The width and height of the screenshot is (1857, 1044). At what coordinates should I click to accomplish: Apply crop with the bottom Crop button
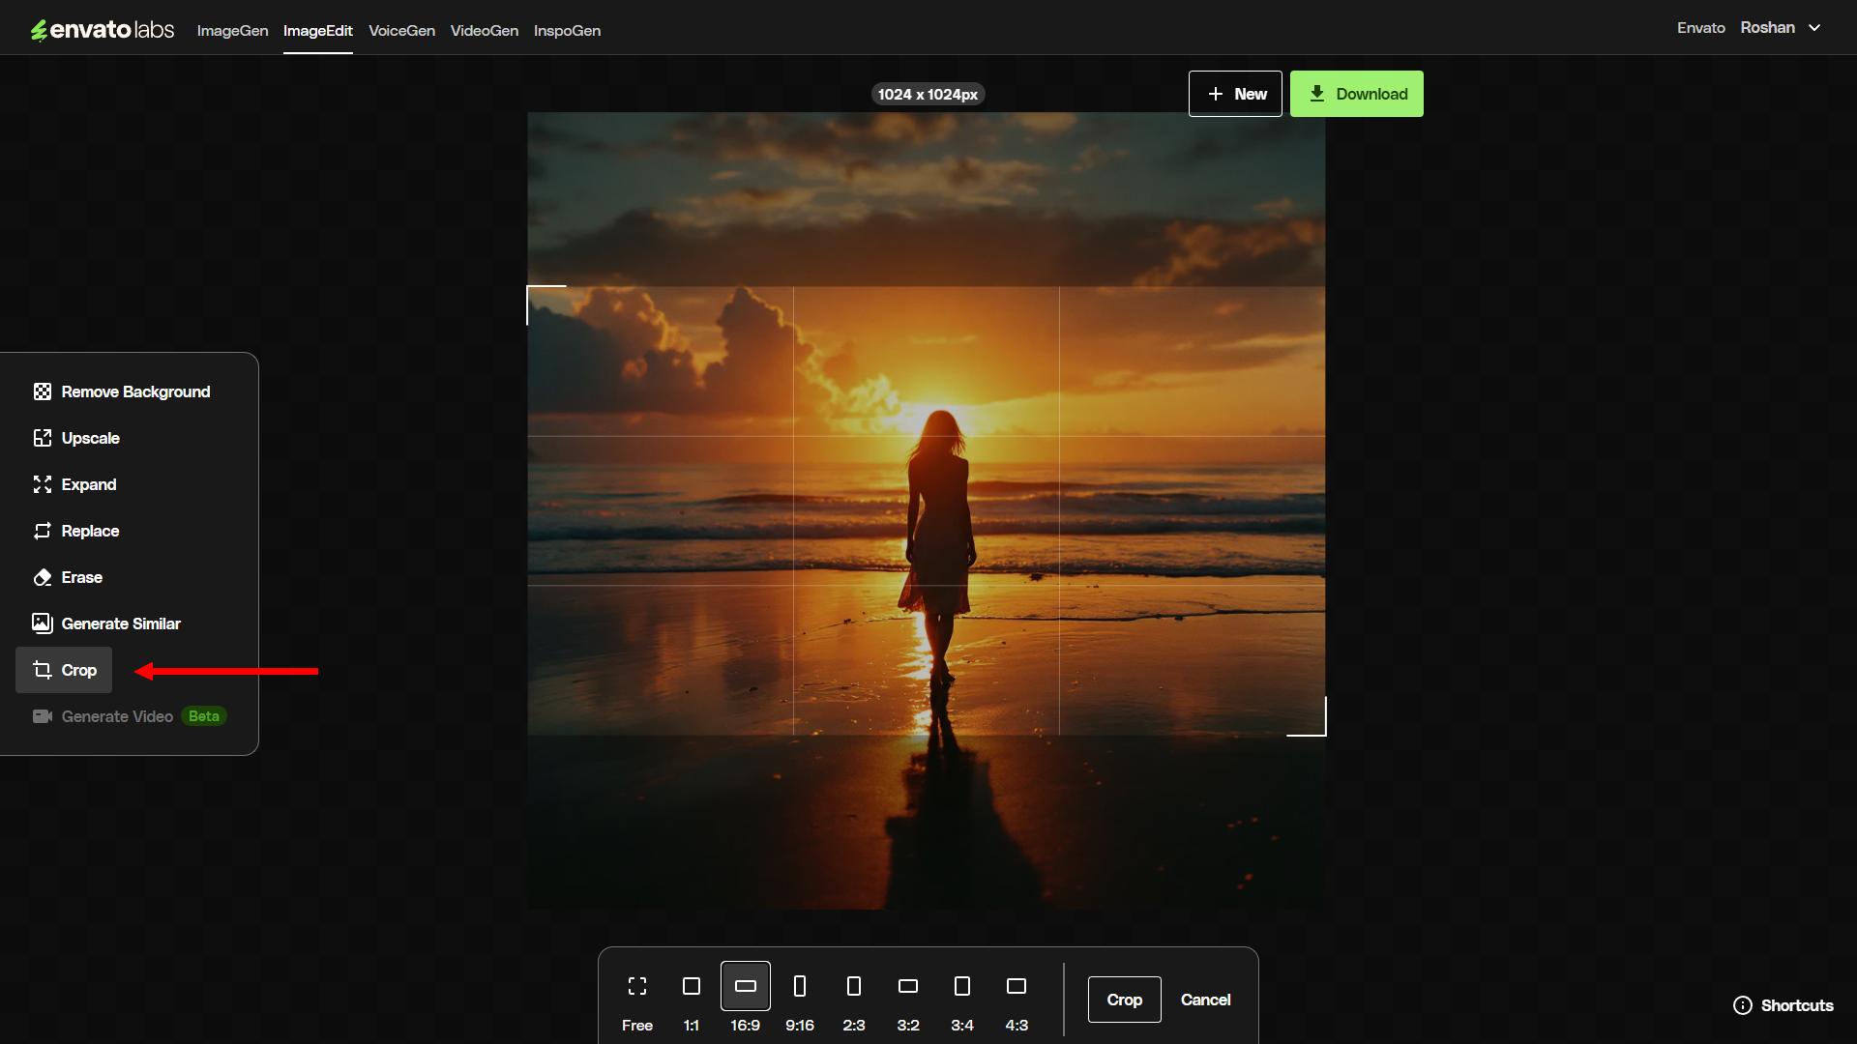pyautogui.click(x=1124, y=1000)
